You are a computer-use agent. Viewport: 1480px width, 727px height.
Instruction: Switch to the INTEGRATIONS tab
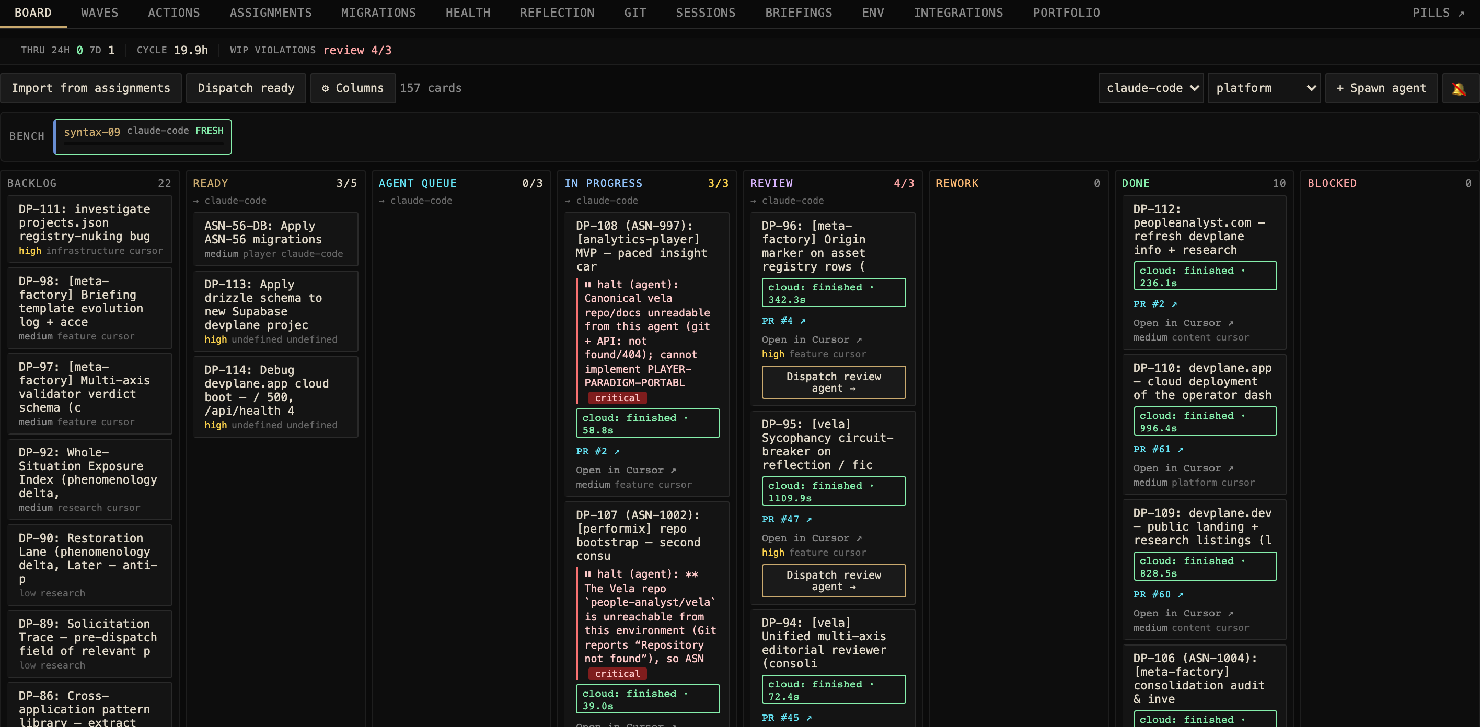point(958,13)
